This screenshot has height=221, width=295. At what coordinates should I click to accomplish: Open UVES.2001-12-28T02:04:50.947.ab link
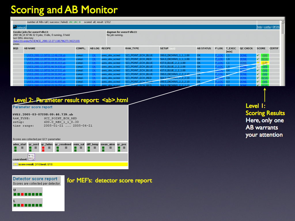(46, 74)
